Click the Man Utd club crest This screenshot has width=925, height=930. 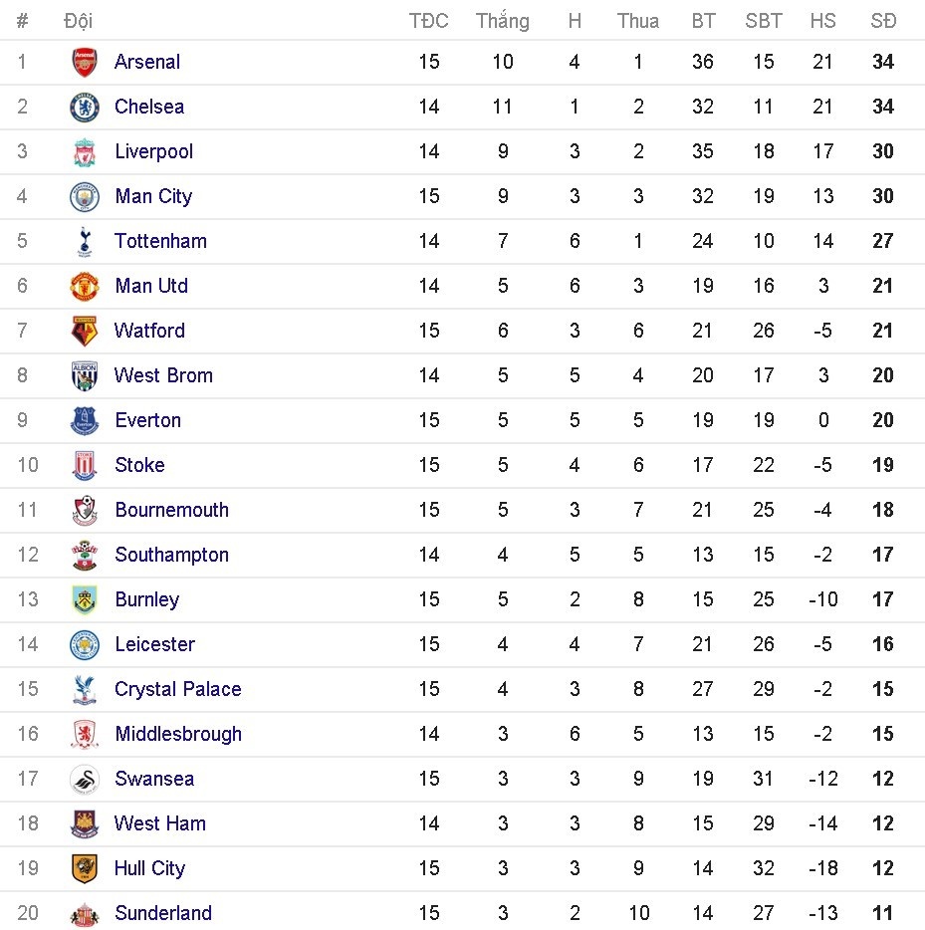(x=85, y=286)
